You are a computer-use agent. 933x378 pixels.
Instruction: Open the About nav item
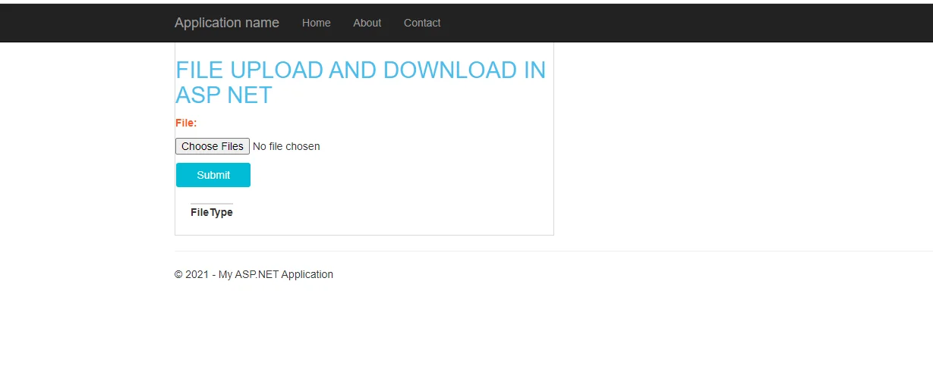pyautogui.click(x=367, y=23)
